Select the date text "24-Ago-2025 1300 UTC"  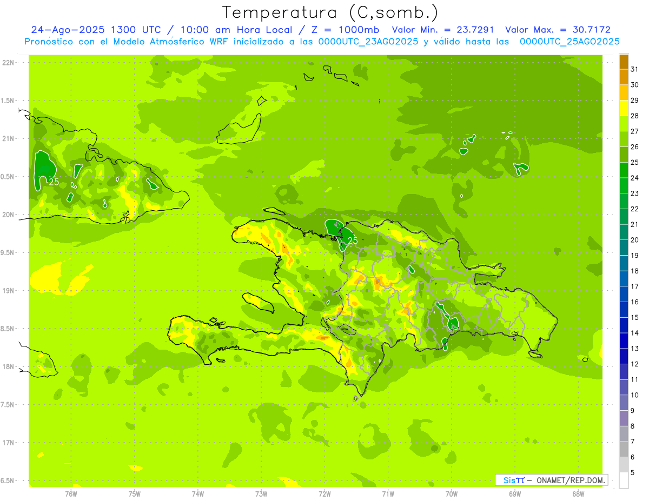click(x=96, y=30)
